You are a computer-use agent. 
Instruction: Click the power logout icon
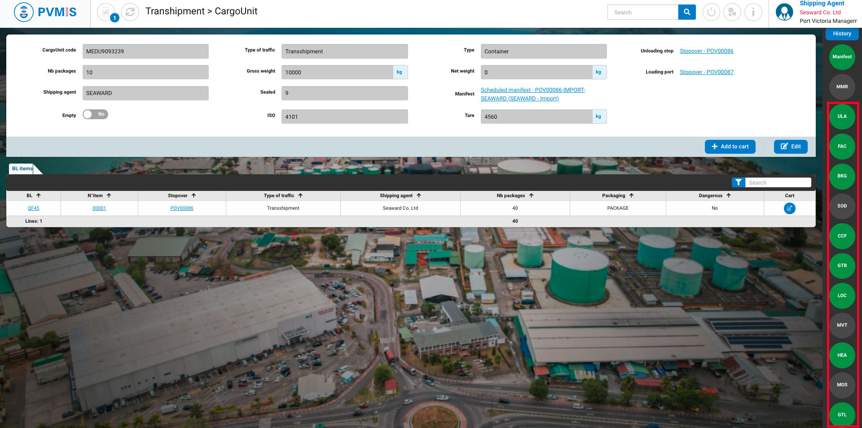point(711,12)
